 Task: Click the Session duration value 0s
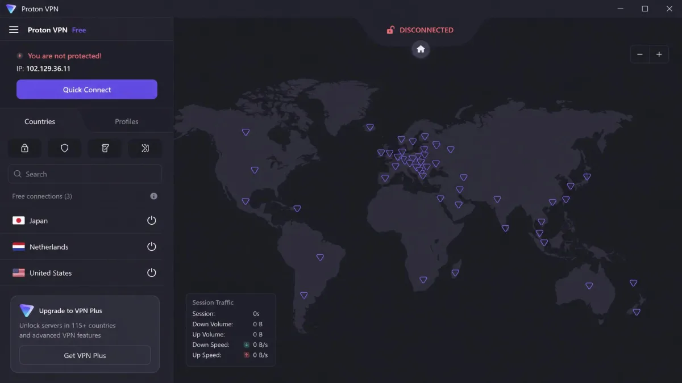pos(256,314)
